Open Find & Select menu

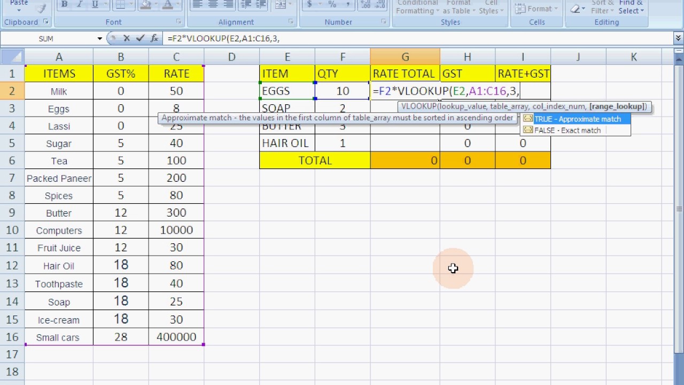pyautogui.click(x=631, y=7)
